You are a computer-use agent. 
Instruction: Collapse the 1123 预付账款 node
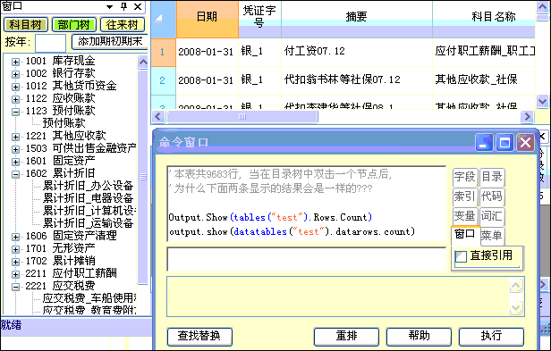pos(15,112)
